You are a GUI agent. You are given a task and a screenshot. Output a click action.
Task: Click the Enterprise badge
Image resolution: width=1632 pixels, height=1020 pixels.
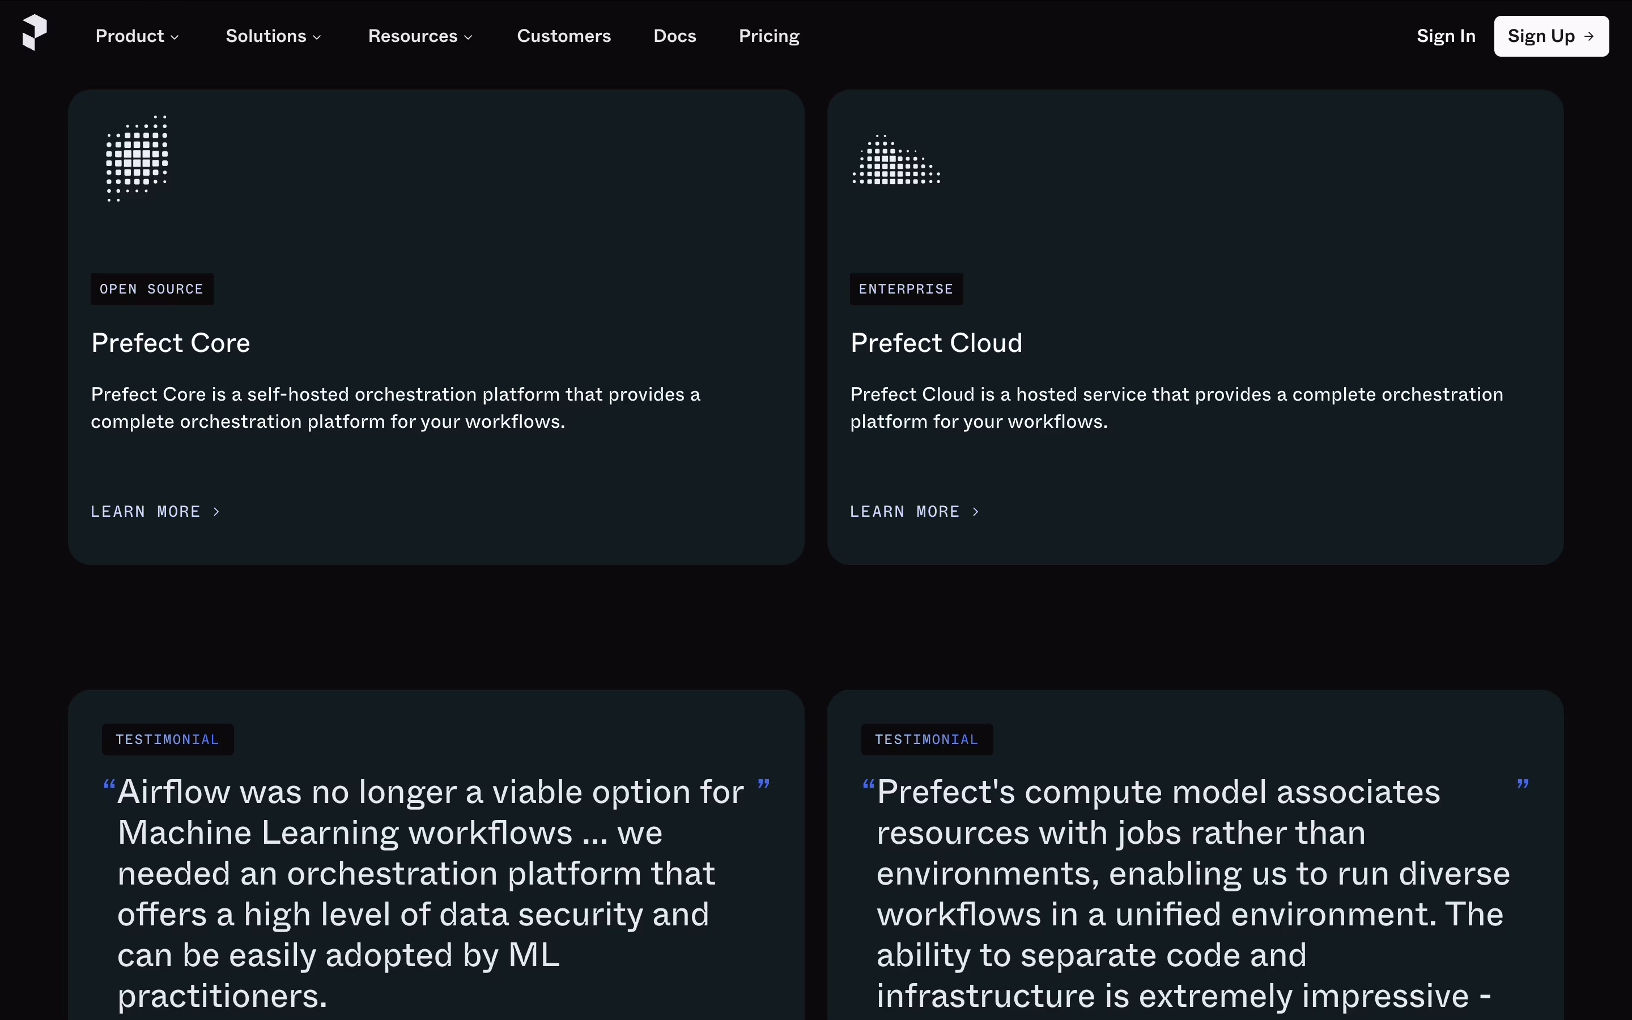pos(906,290)
